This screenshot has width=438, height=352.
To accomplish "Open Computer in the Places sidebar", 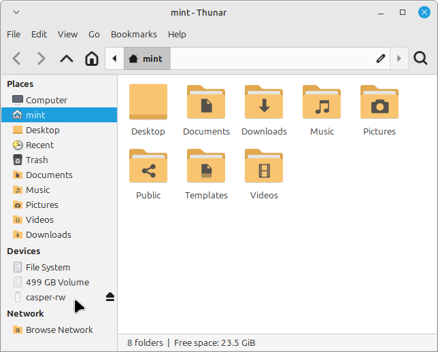I will pos(59,100).
